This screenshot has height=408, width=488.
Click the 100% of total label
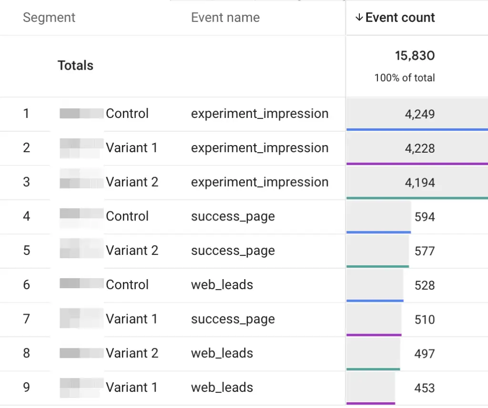[404, 78]
